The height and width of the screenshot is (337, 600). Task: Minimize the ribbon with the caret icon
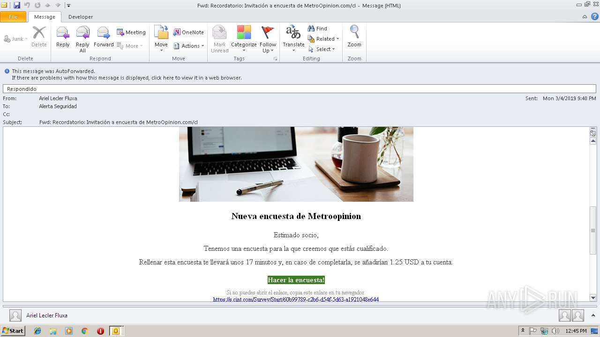(x=585, y=17)
